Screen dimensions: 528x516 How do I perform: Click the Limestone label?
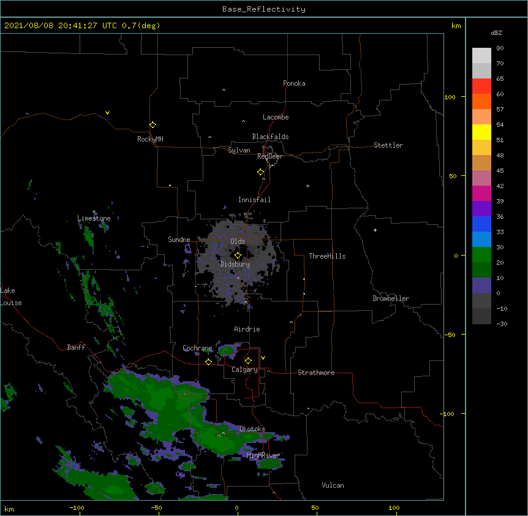pos(94,218)
